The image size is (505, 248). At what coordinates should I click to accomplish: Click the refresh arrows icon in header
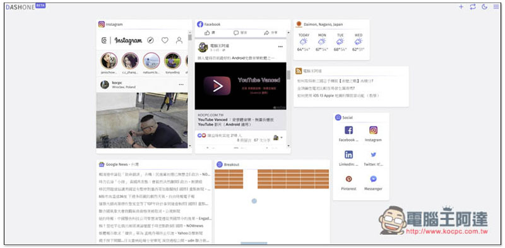[472, 7]
